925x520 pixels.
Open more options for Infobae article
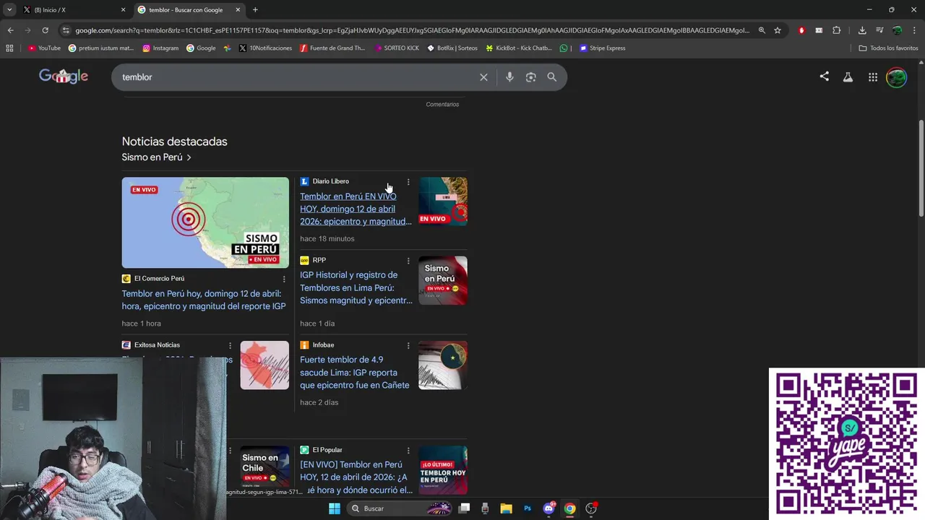408,346
